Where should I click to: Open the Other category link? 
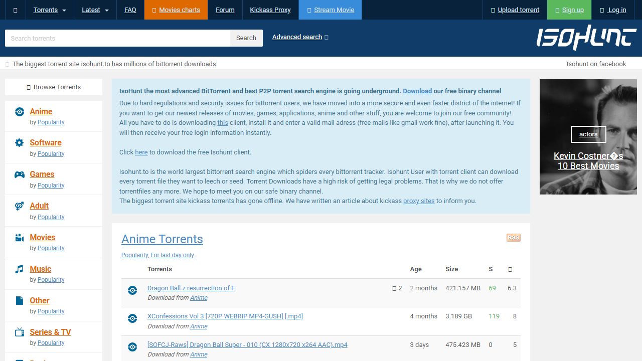tap(40, 301)
